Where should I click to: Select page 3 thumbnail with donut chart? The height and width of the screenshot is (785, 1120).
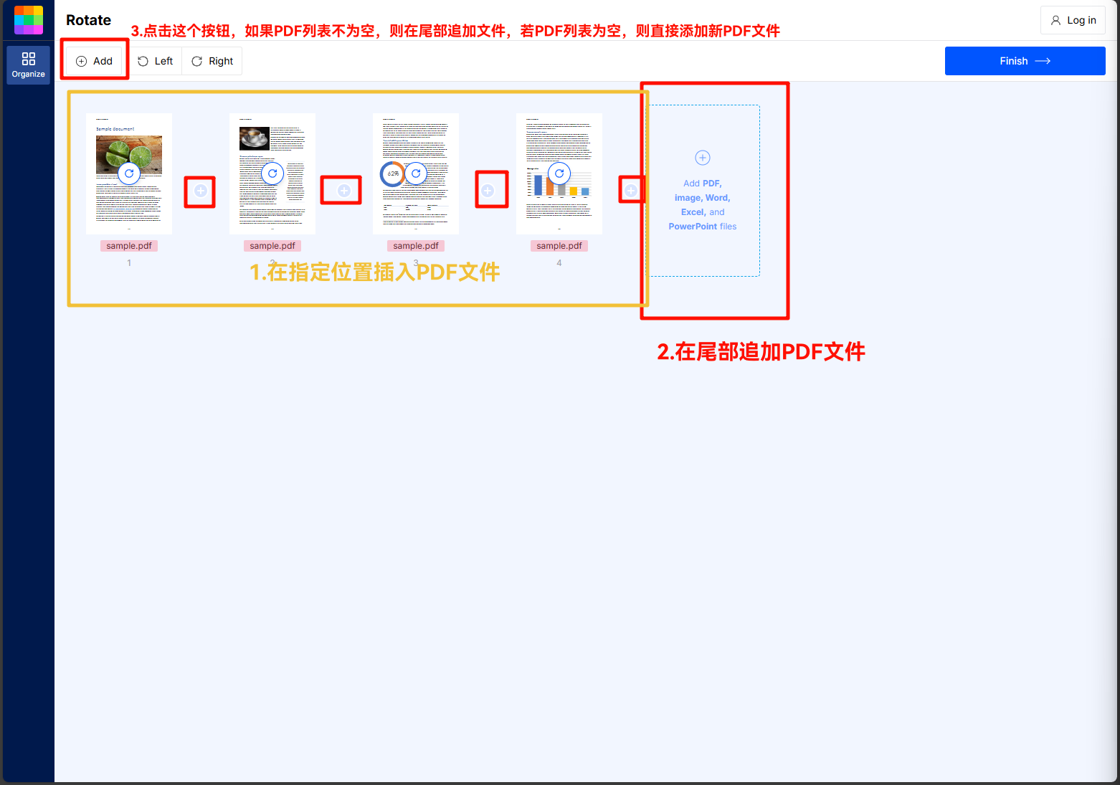(416, 173)
